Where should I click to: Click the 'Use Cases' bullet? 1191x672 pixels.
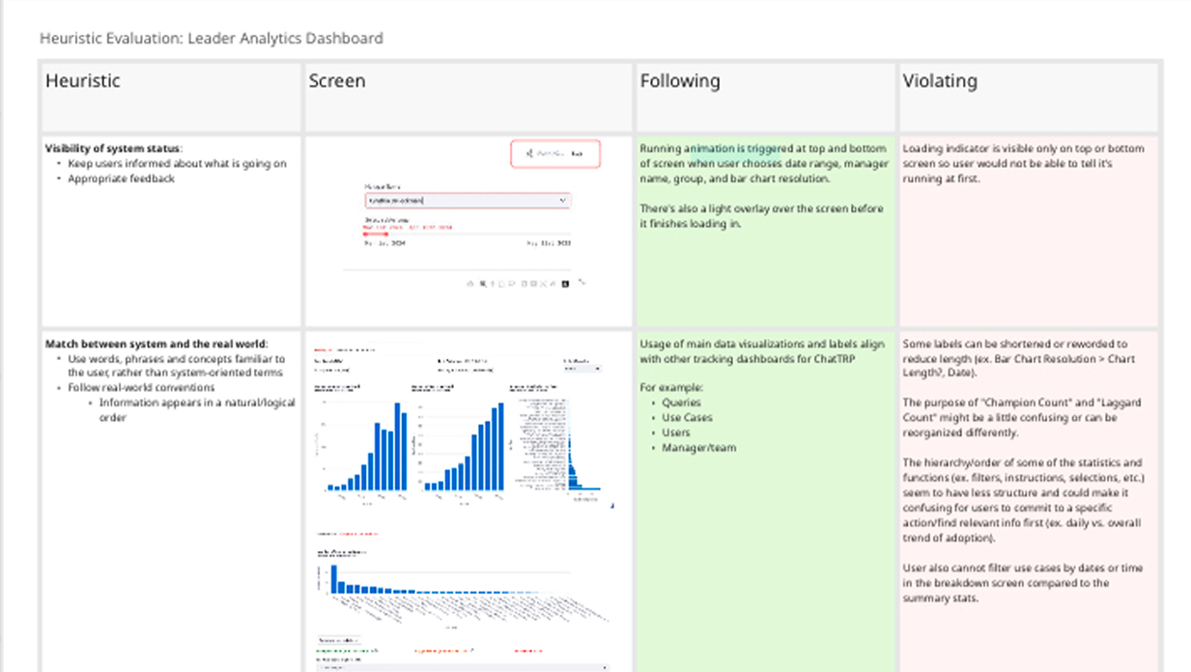pyautogui.click(x=687, y=418)
